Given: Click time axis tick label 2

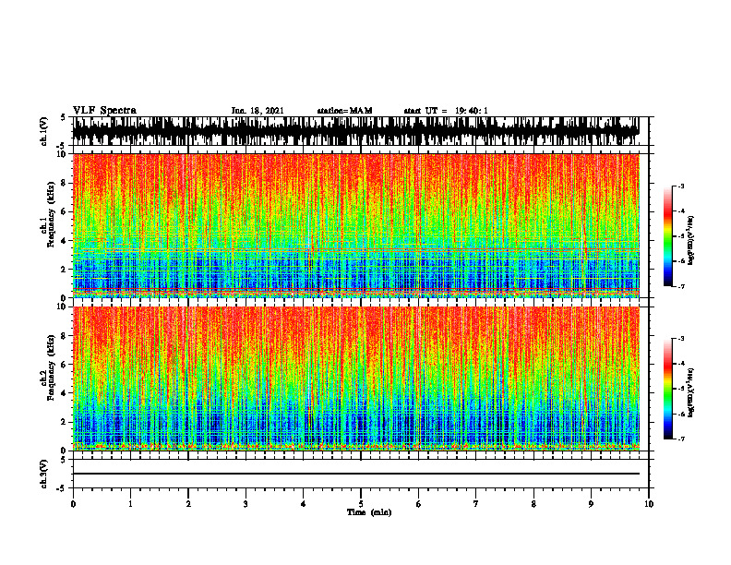Looking at the screenshot, I should (188, 504).
